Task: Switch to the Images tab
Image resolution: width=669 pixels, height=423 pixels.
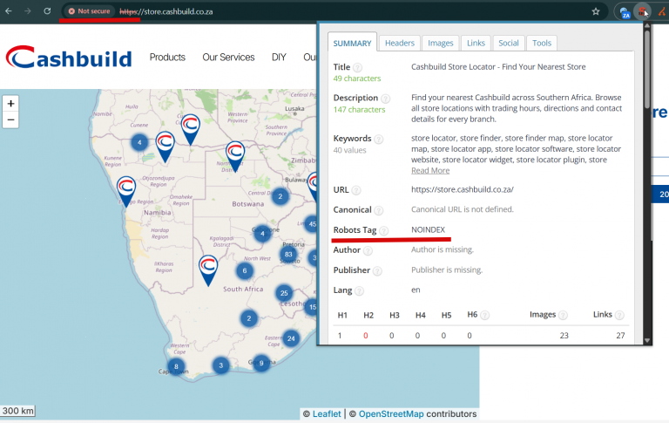Action: [440, 43]
